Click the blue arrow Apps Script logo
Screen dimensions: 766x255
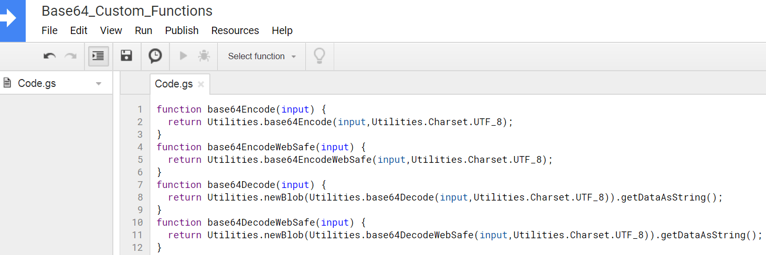coord(10,19)
